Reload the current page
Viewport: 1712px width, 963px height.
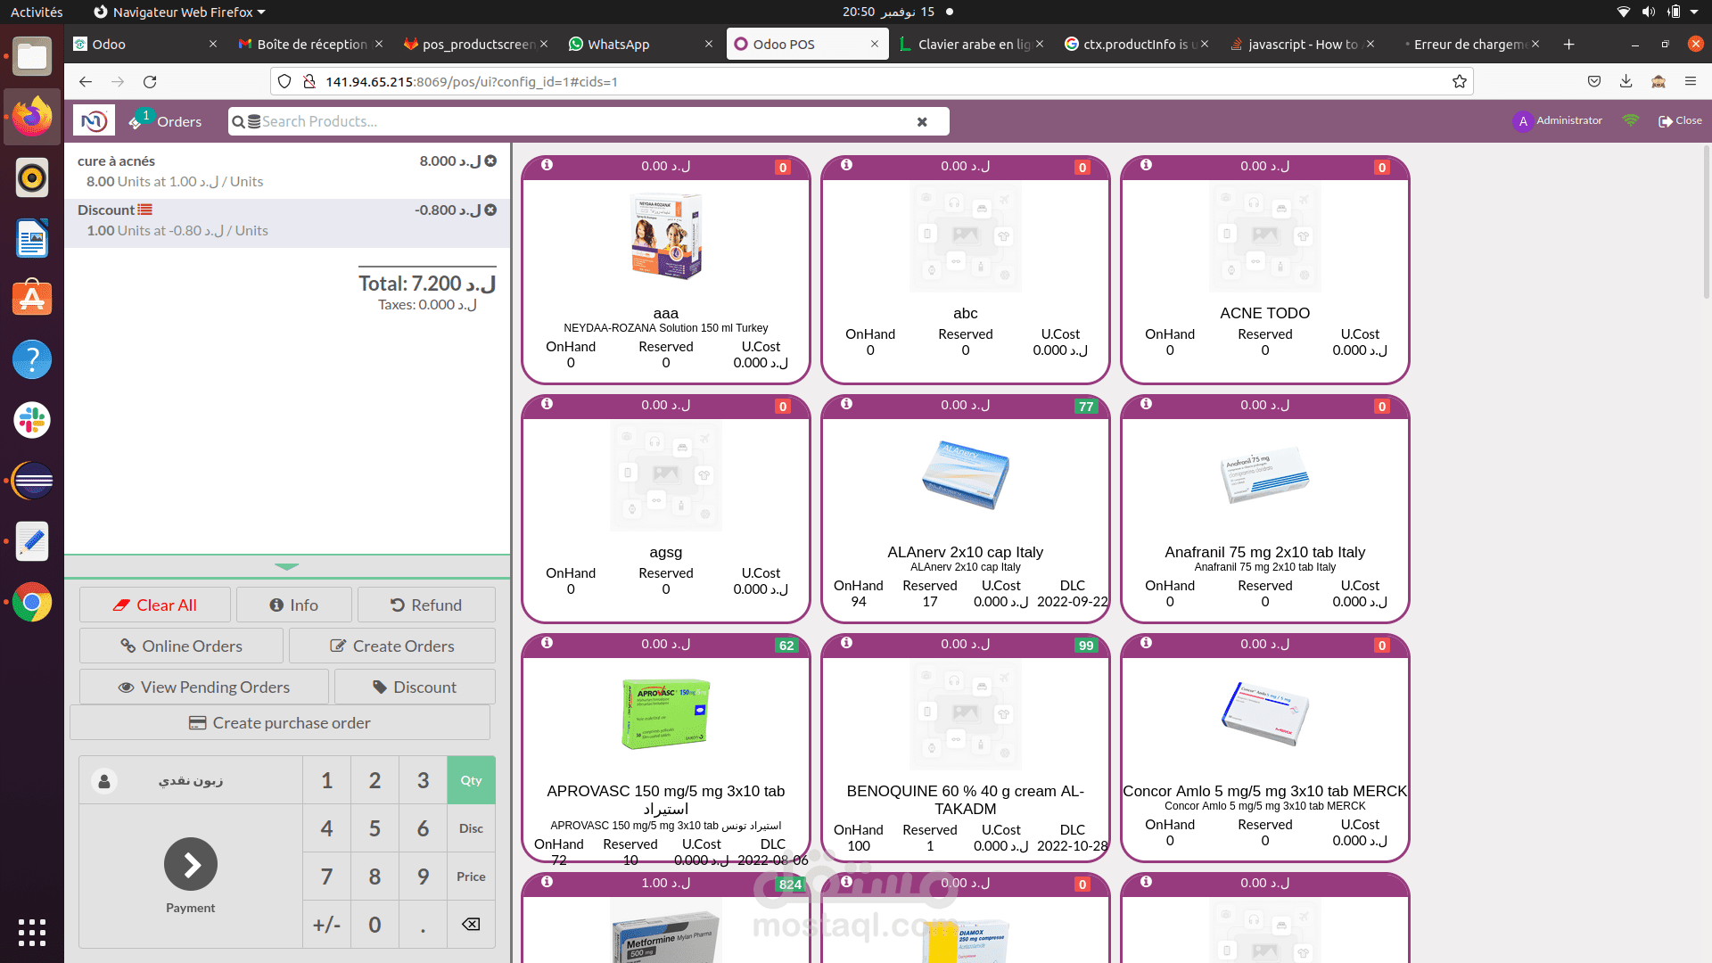coord(150,81)
